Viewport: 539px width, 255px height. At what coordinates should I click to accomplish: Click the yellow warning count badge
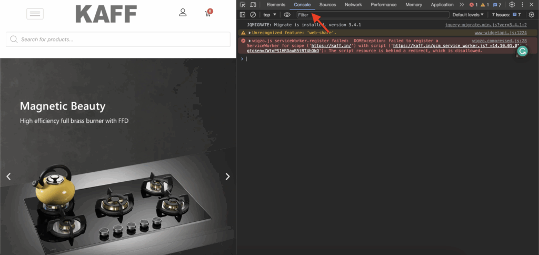coord(485,5)
